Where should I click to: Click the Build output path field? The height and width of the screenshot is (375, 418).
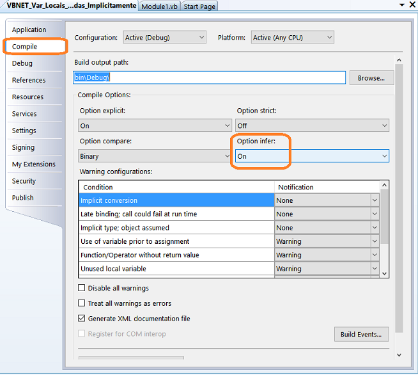click(209, 77)
